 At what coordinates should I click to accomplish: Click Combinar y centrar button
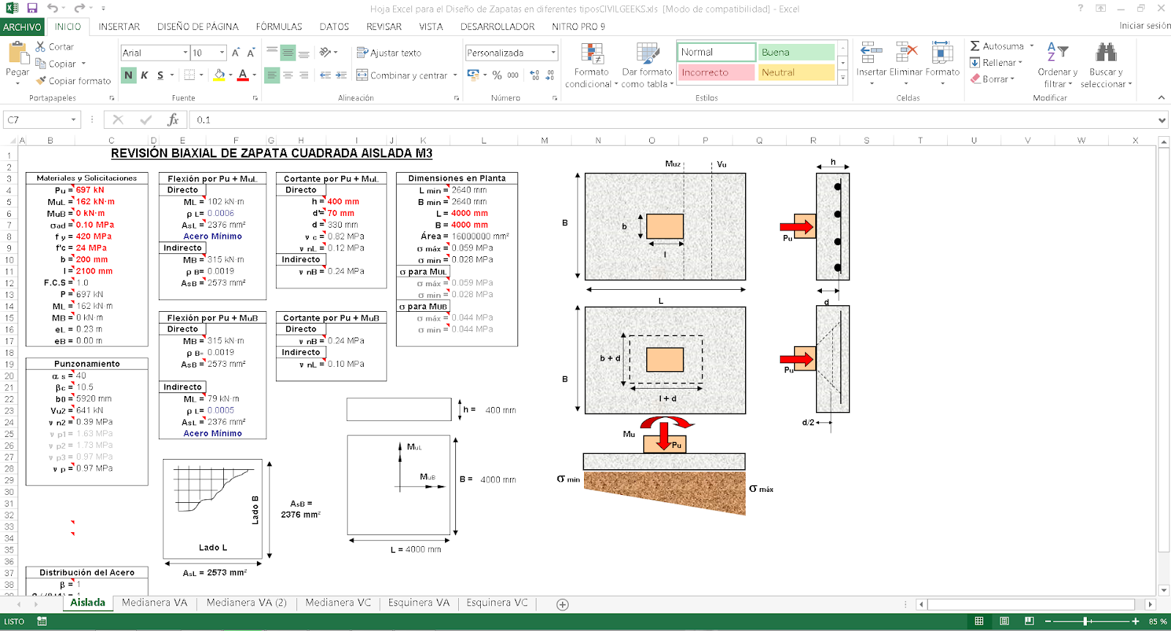[402, 75]
